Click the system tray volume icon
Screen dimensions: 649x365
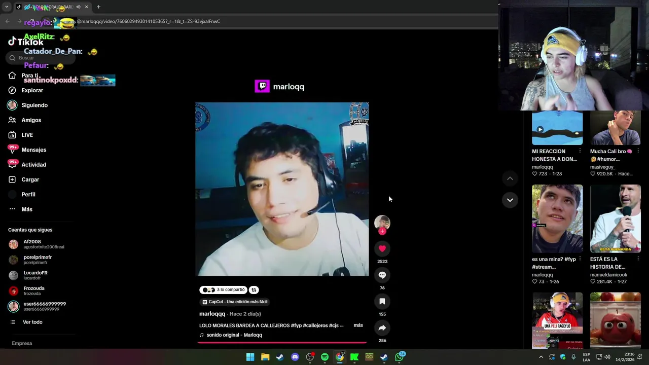[x=607, y=357]
